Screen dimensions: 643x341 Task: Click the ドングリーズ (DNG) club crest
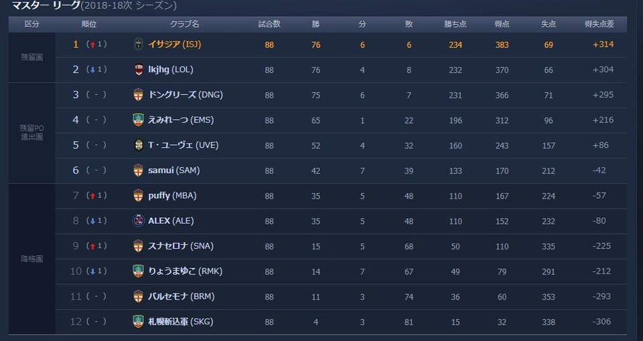(x=139, y=94)
